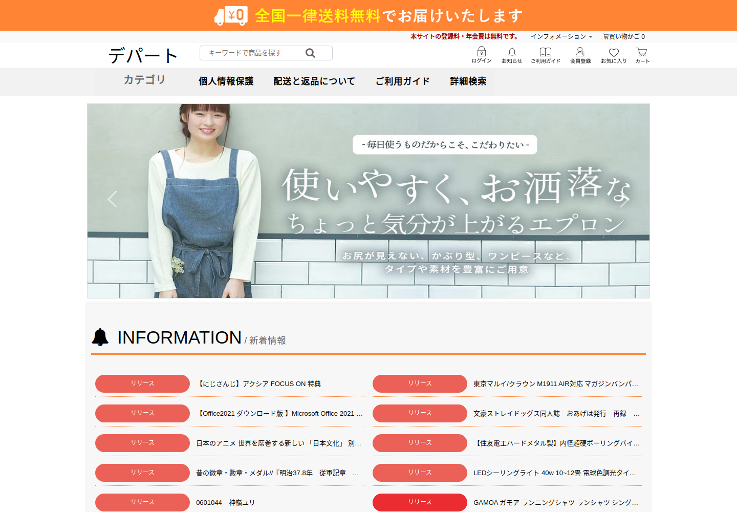737x512 pixels.
Task: Open the カテゴリ category menu
Action: tap(144, 80)
